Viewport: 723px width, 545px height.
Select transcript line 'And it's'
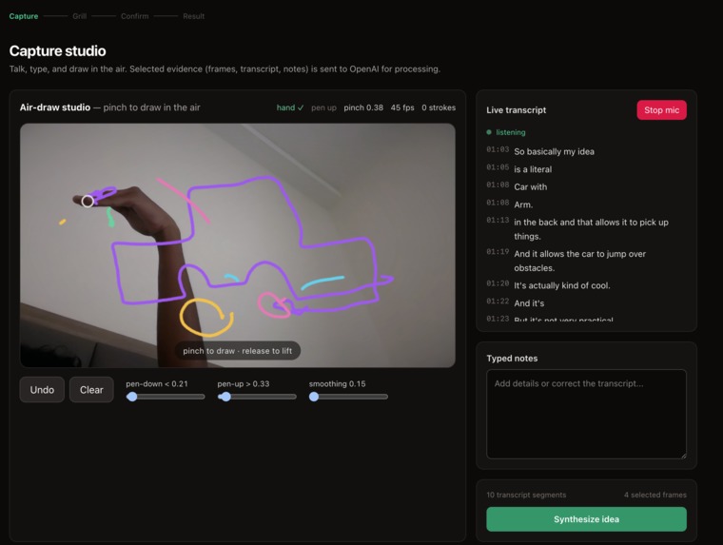click(x=529, y=303)
